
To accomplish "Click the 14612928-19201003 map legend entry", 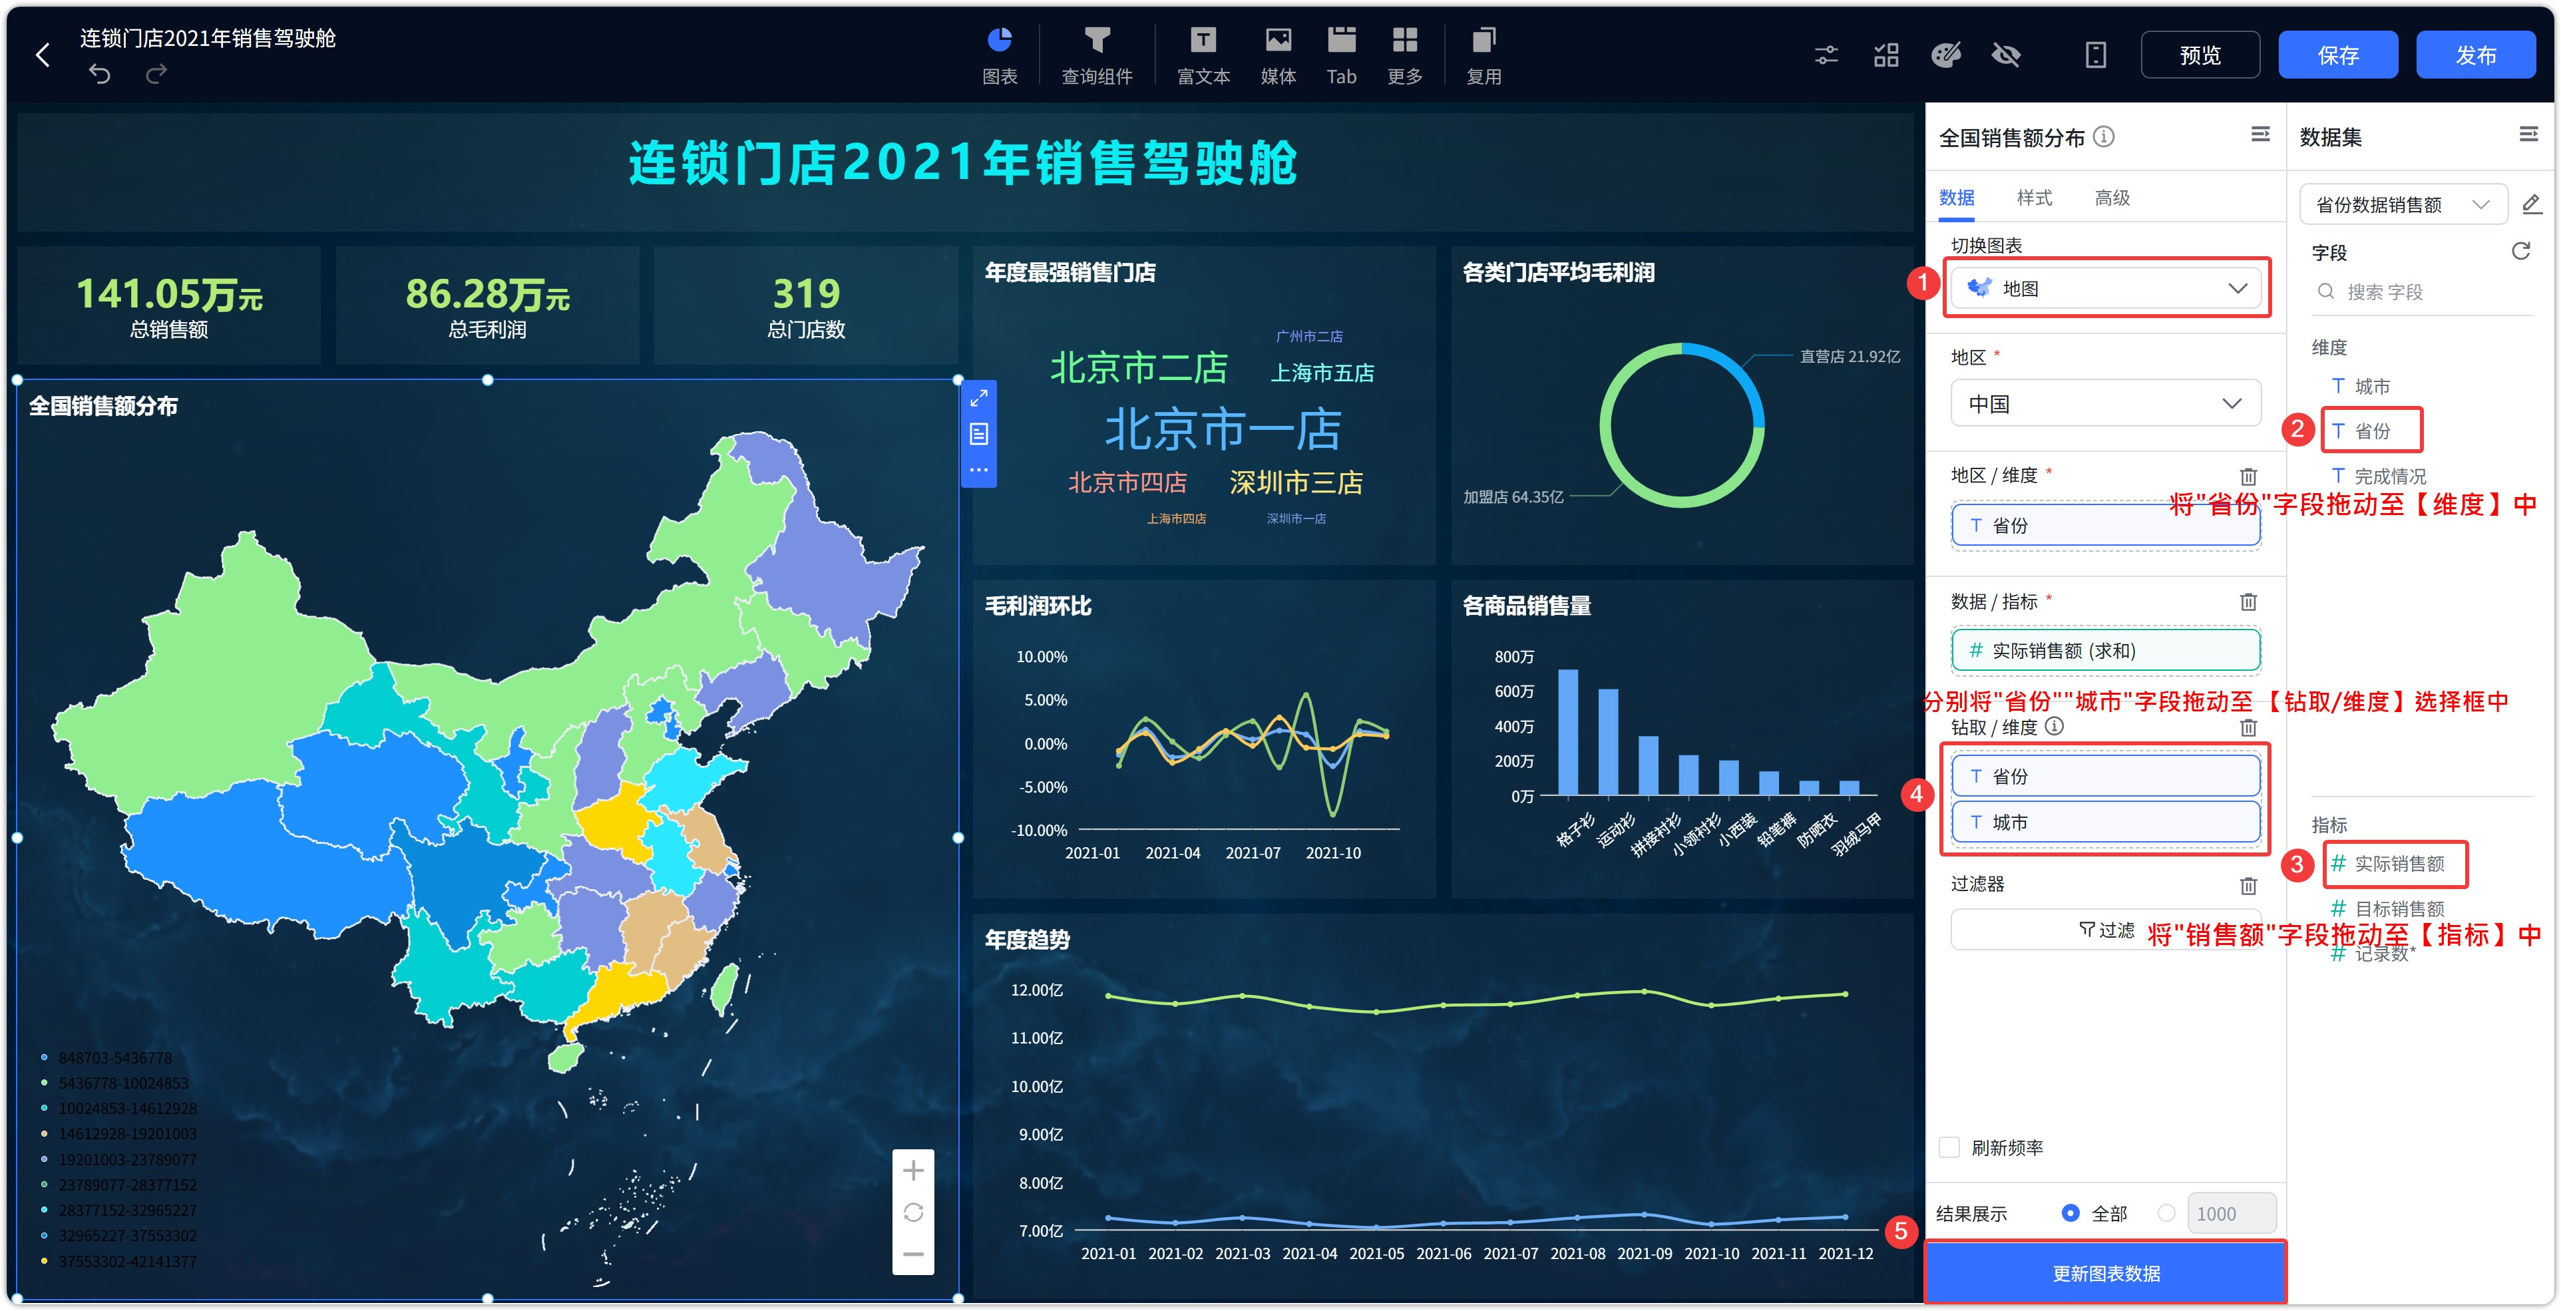I will pos(117,1134).
